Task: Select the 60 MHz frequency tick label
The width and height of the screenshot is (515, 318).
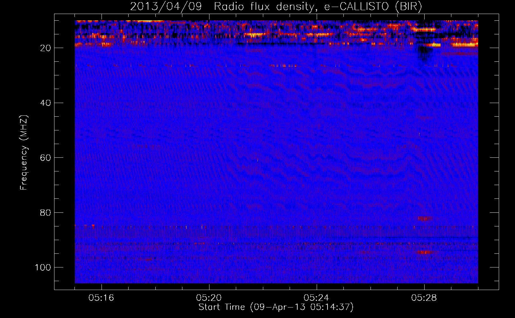Action: point(46,158)
